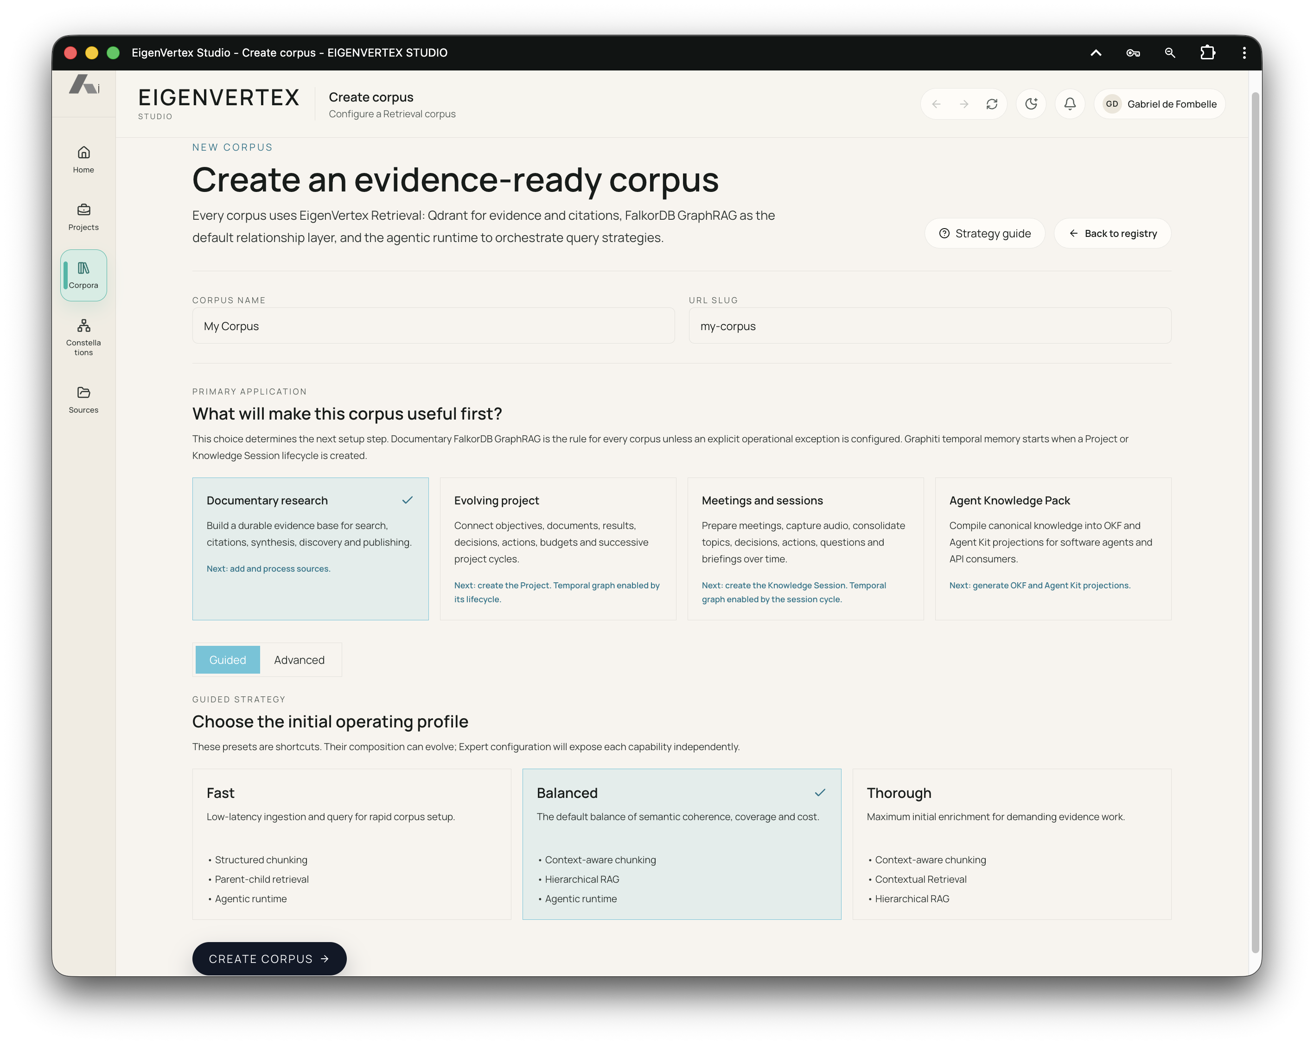Open the three-dot menu in title bar
Image resolution: width=1314 pixels, height=1045 pixels.
(1244, 53)
